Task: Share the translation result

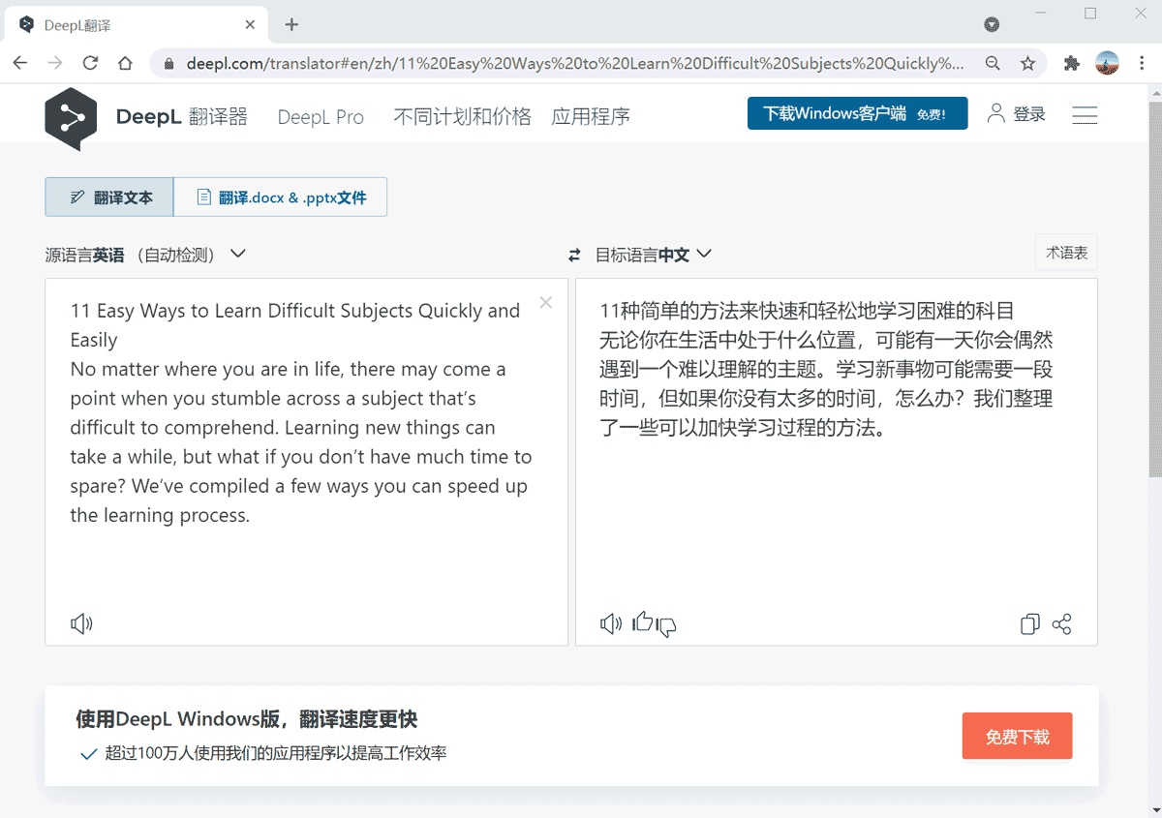Action: (1062, 624)
